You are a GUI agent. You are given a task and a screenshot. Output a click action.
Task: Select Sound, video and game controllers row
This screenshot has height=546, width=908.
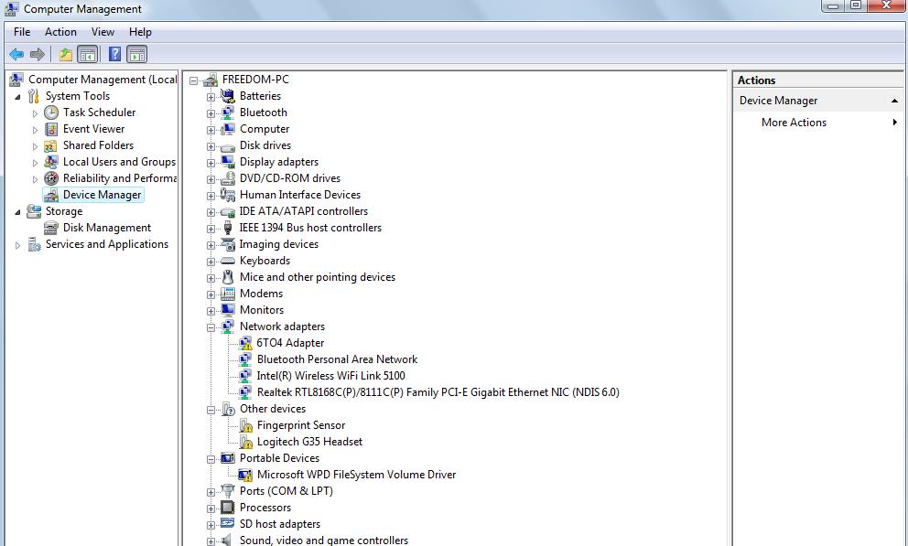coord(324,541)
